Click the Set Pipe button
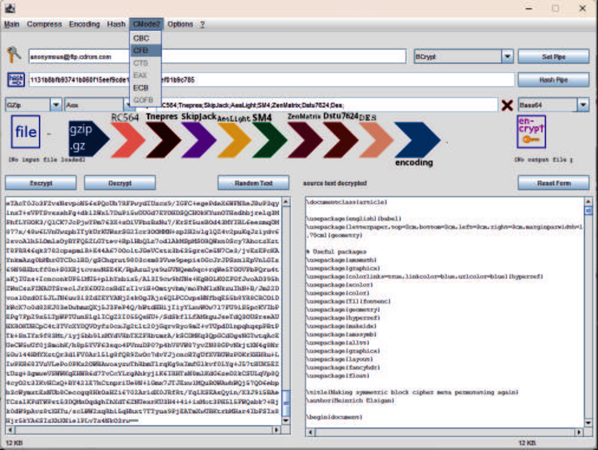The width and height of the screenshot is (598, 450). click(553, 56)
